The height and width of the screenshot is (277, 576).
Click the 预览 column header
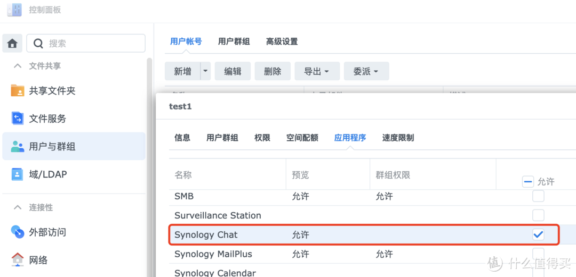pyautogui.click(x=300, y=175)
